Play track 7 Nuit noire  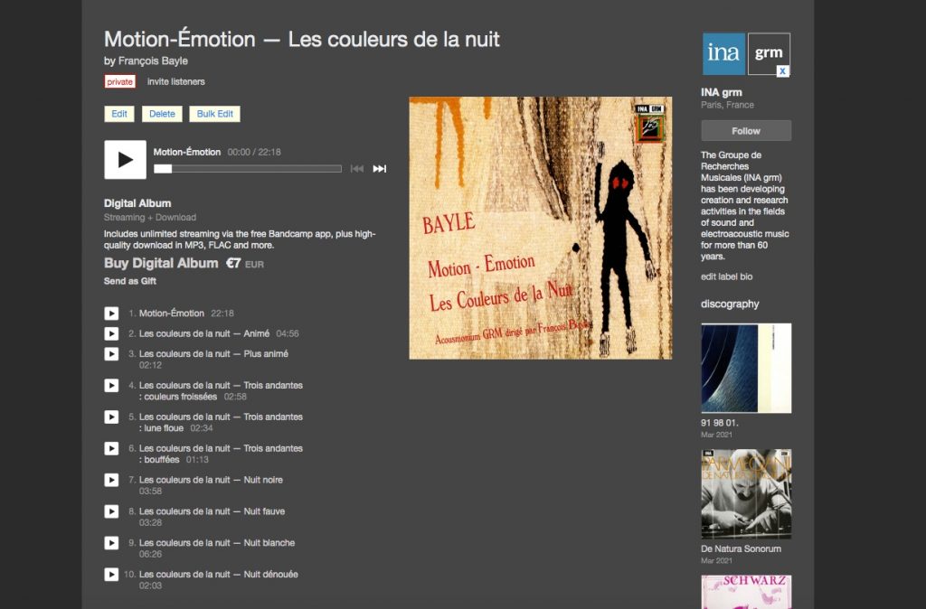point(111,480)
